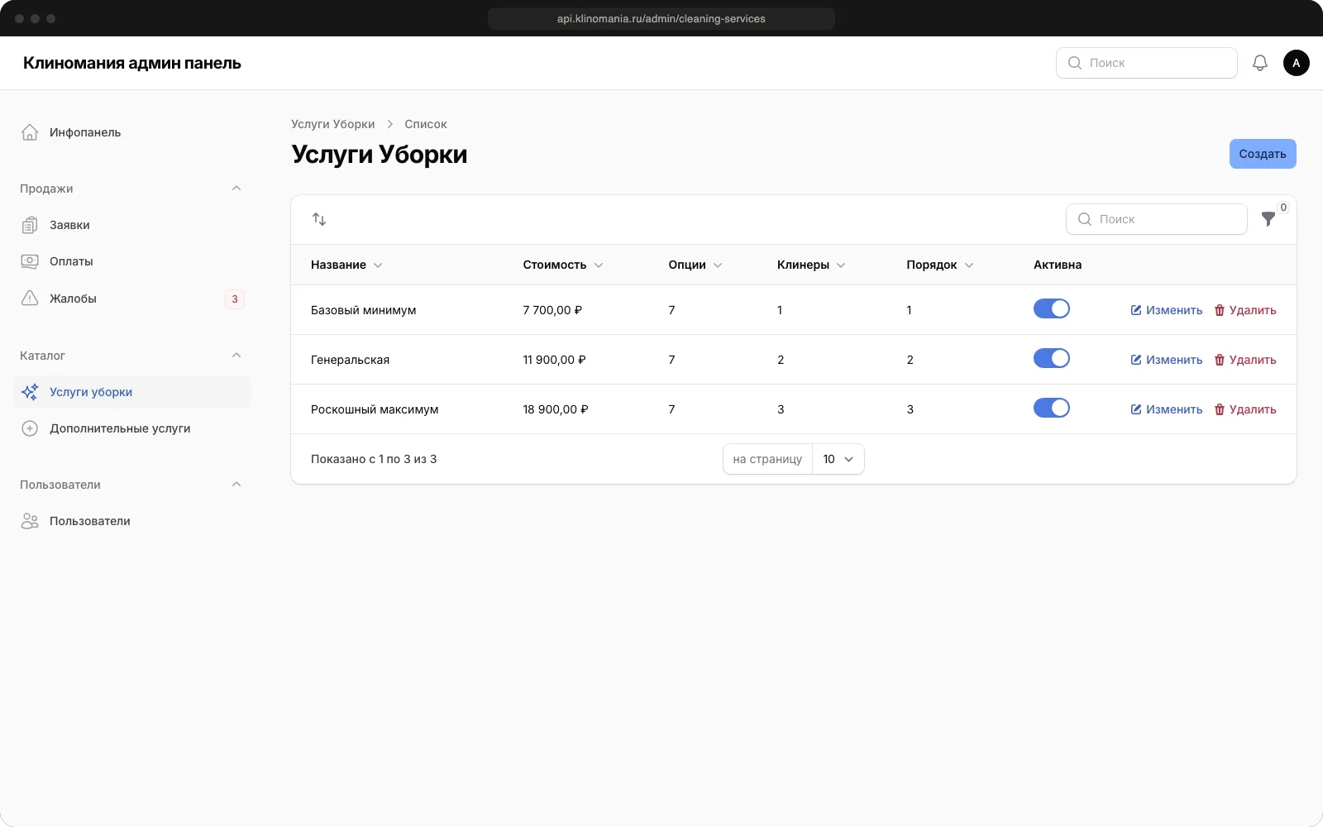Open user avatar menu labeled A
The width and height of the screenshot is (1323, 827).
tap(1297, 63)
